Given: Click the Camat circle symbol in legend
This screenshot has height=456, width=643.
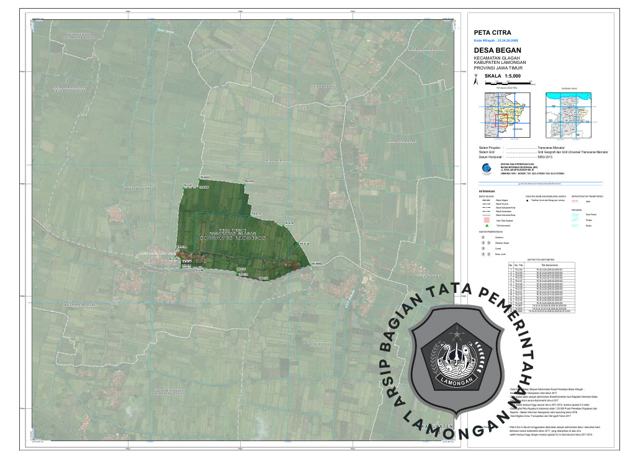Looking at the screenshot, I should click(x=483, y=248).
